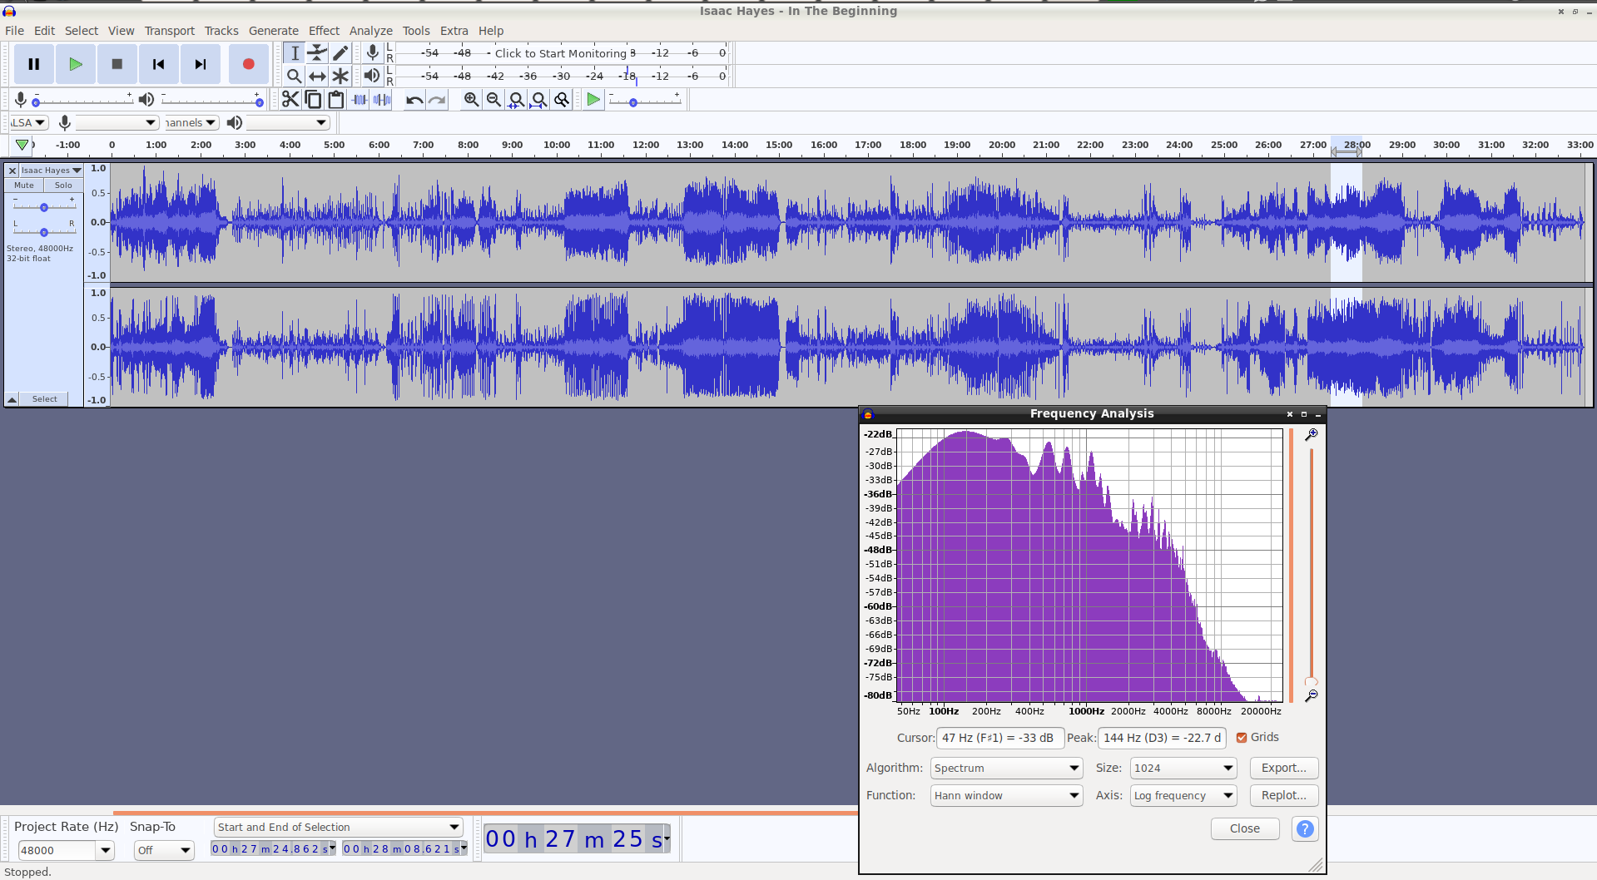This screenshot has height=880, width=1597.
Task: Pick the Draw tool pencil
Action: tap(340, 53)
